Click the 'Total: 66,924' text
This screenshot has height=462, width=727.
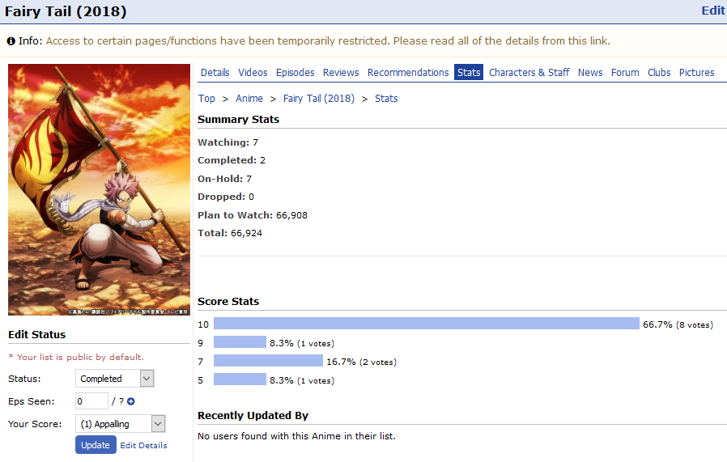[230, 233]
